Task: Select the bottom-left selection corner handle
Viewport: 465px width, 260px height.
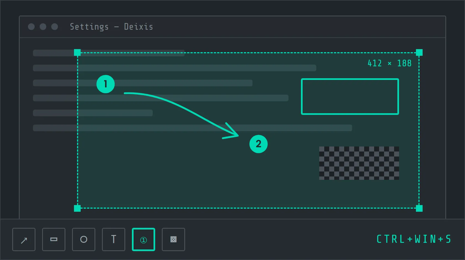Action: pyautogui.click(x=77, y=208)
